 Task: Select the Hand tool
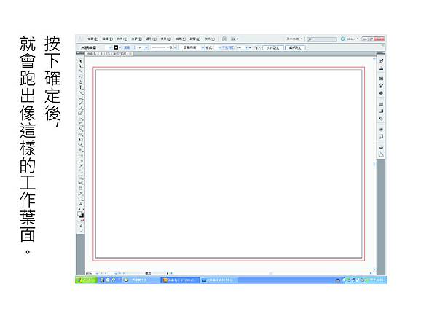pos(81,198)
